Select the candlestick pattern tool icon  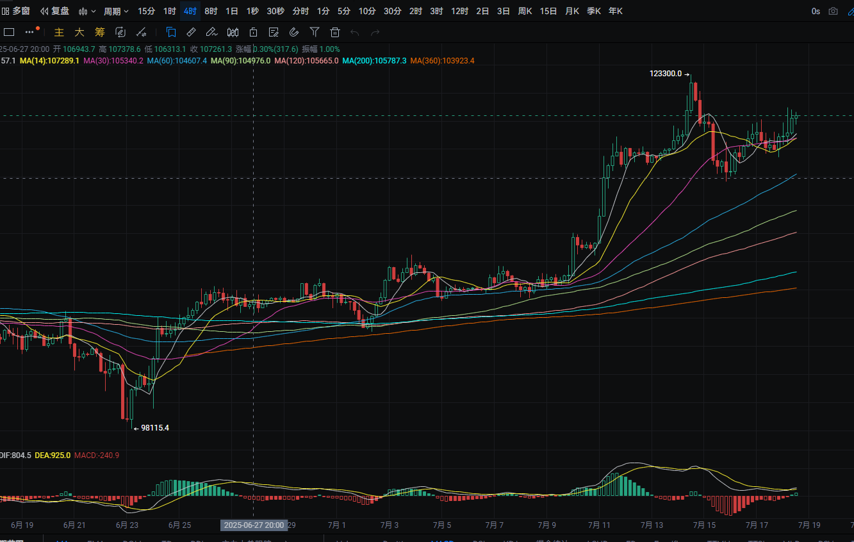tap(233, 32)
